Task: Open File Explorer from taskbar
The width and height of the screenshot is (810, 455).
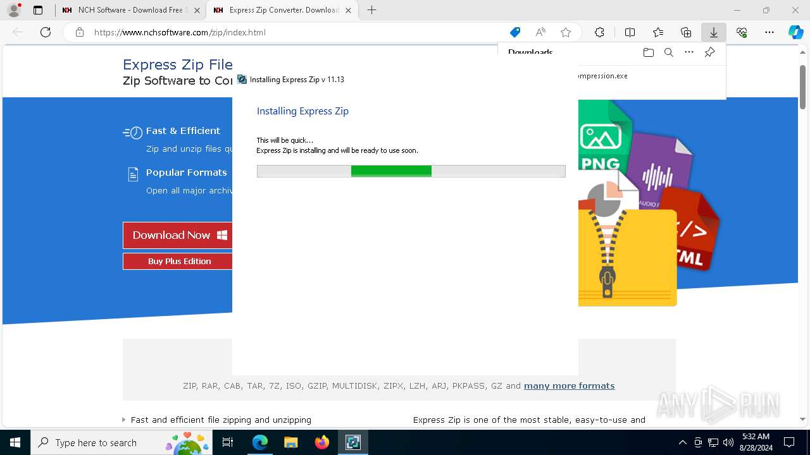Action: tap(291, 442)
